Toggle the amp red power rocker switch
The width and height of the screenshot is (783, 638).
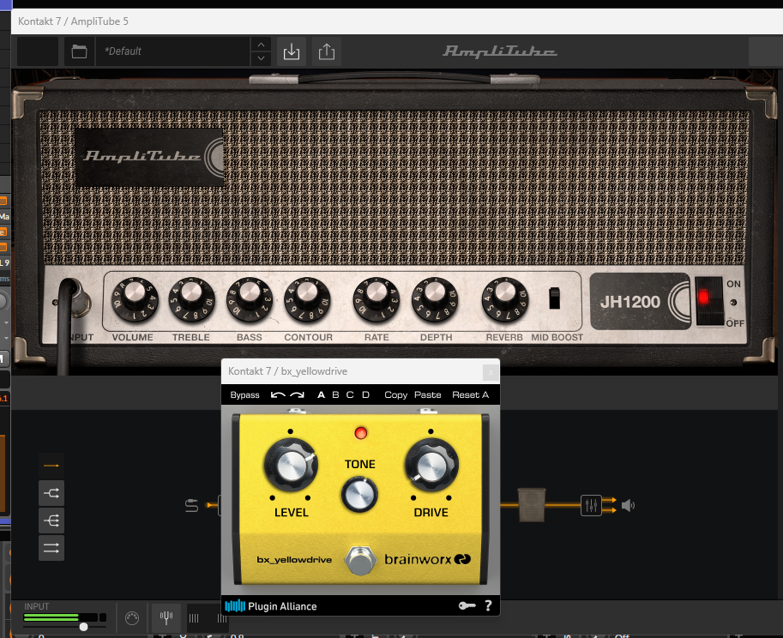(x=708, y=300)
